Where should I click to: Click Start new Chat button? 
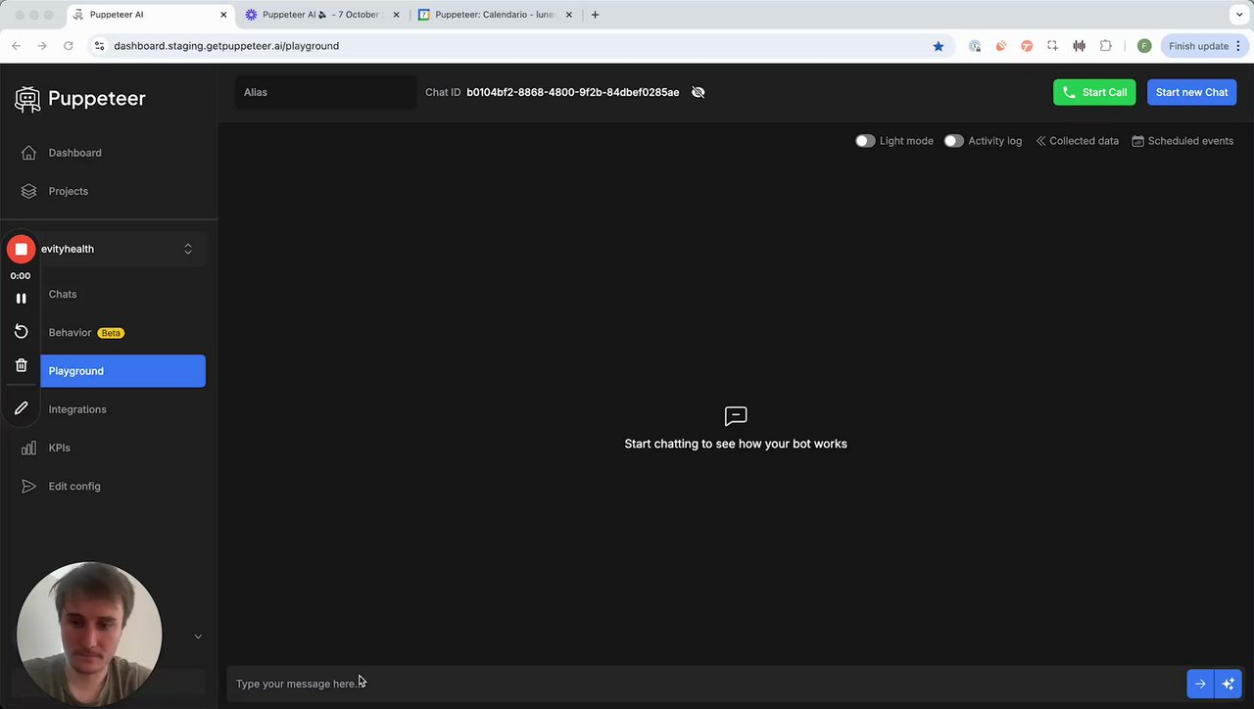[x=1191, y=92]
